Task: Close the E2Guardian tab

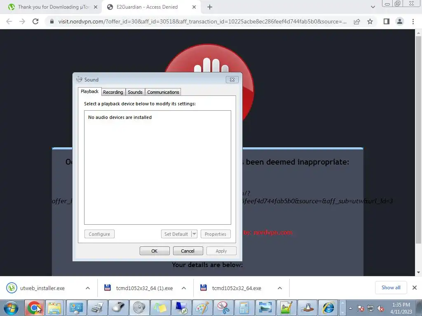Action: 194,7
